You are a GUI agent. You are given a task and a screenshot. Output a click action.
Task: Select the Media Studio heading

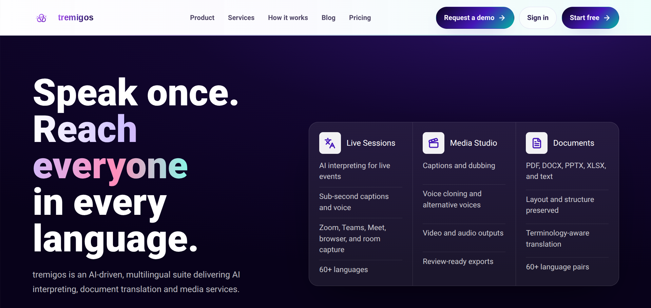[474, 143]
